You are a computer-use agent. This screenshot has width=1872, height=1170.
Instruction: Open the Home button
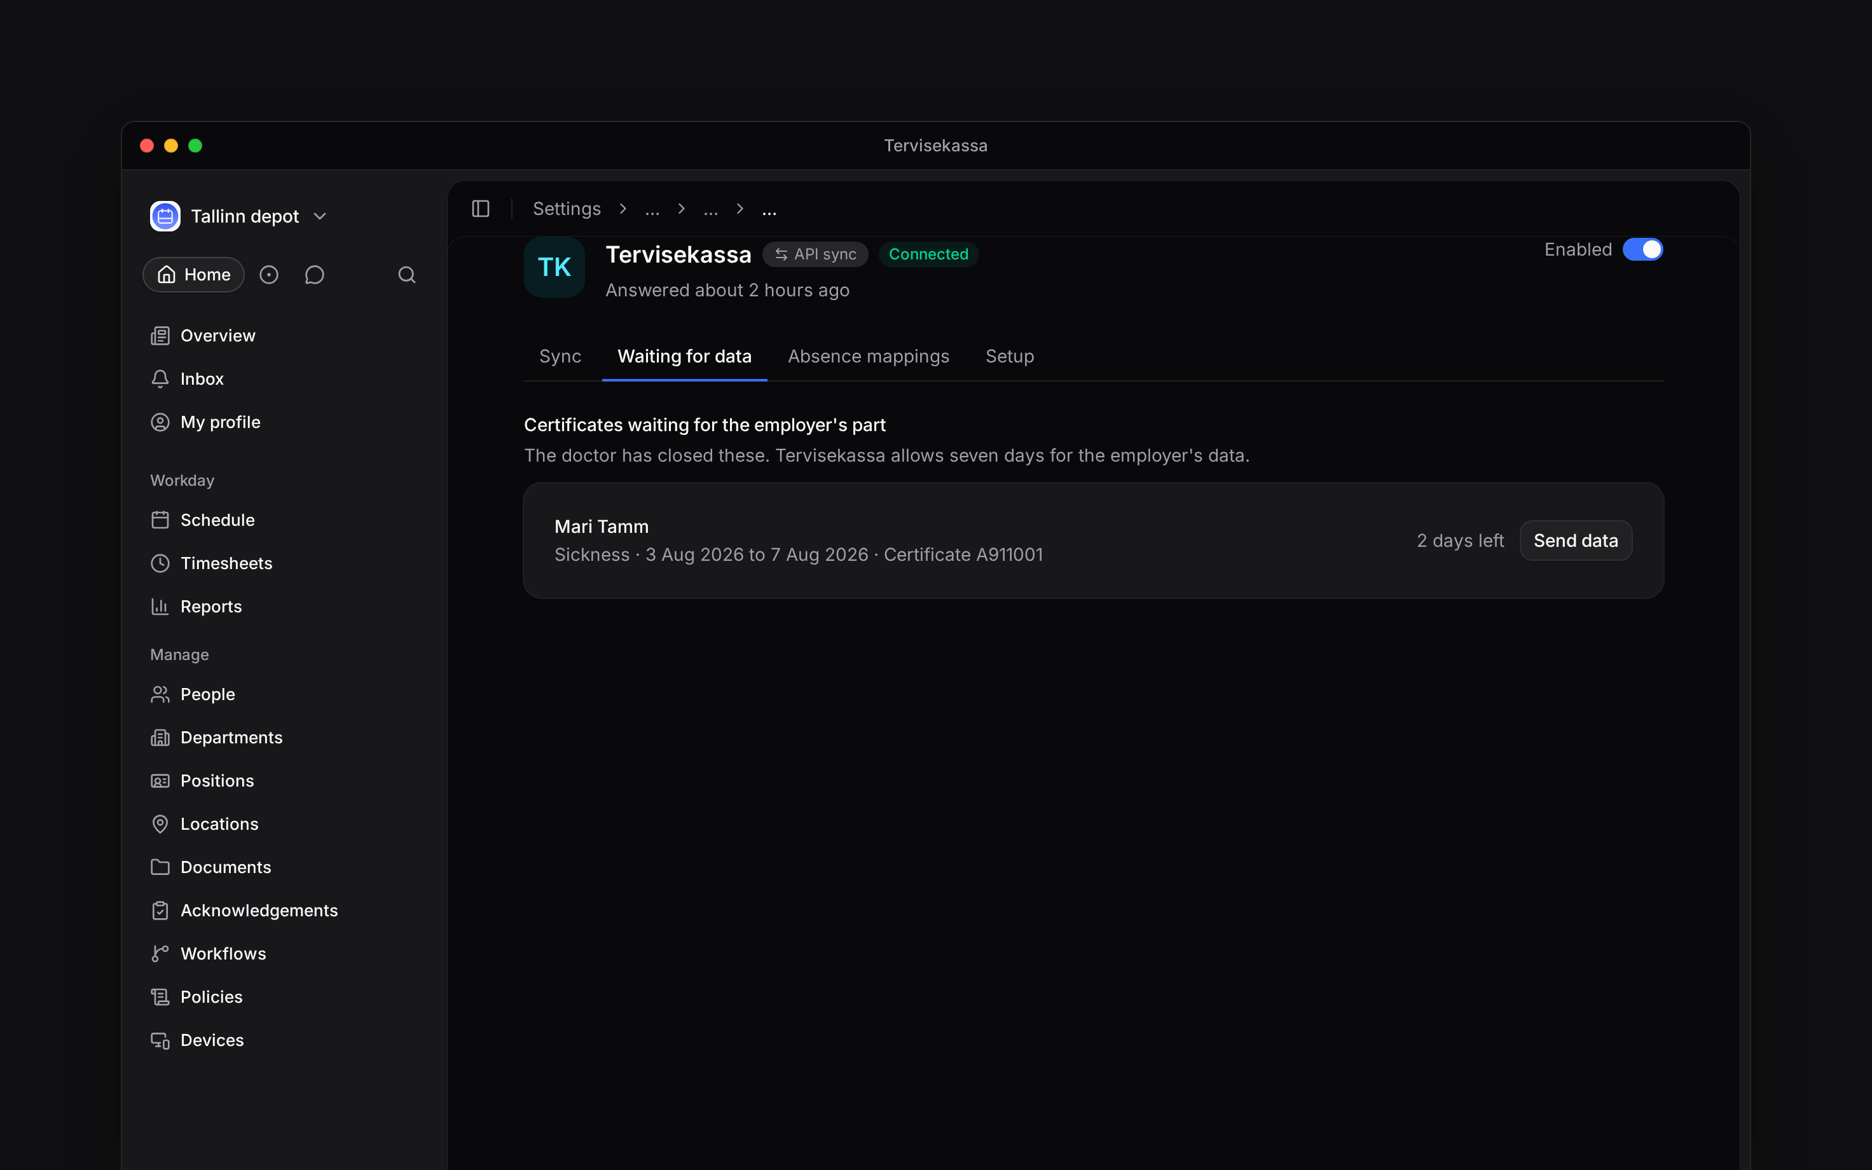193,275
